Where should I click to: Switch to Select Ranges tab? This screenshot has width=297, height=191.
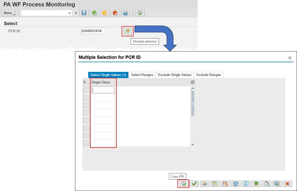tap(142, 75)
